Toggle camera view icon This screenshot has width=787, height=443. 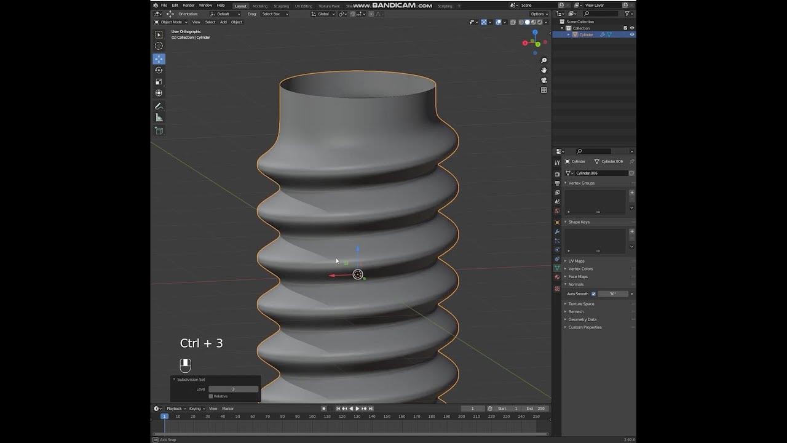[544, 80]
